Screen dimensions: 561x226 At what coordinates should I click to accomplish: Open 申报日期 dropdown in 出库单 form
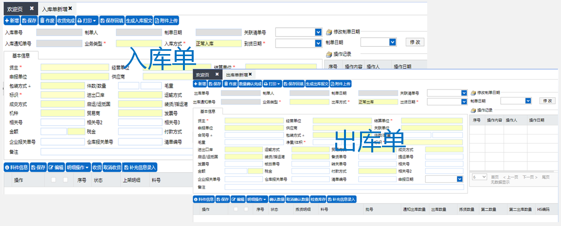460,179
